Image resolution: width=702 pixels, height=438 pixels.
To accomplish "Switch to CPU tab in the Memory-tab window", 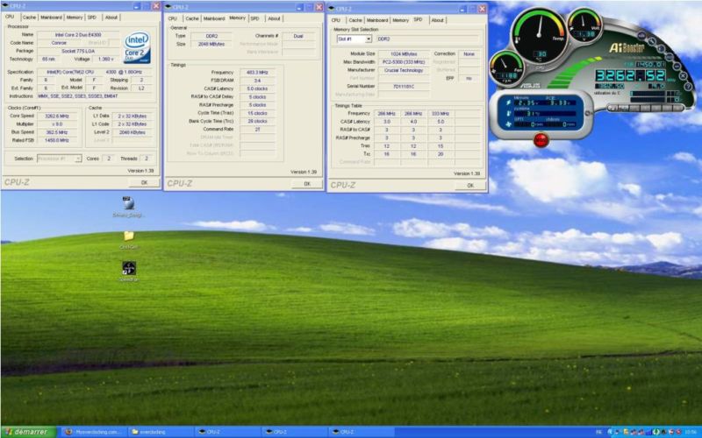I will coord(173,18).
